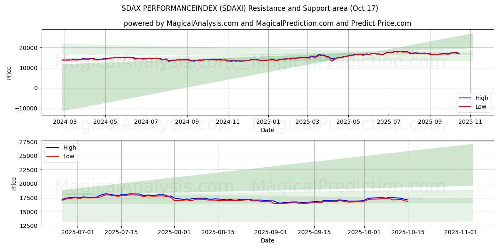Select the 2025-01 tick on top chart
The height and width of the screenshot is (250, 500).
pos(268,122)
